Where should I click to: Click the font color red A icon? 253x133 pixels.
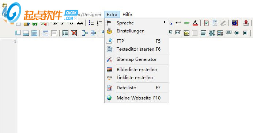195,23
